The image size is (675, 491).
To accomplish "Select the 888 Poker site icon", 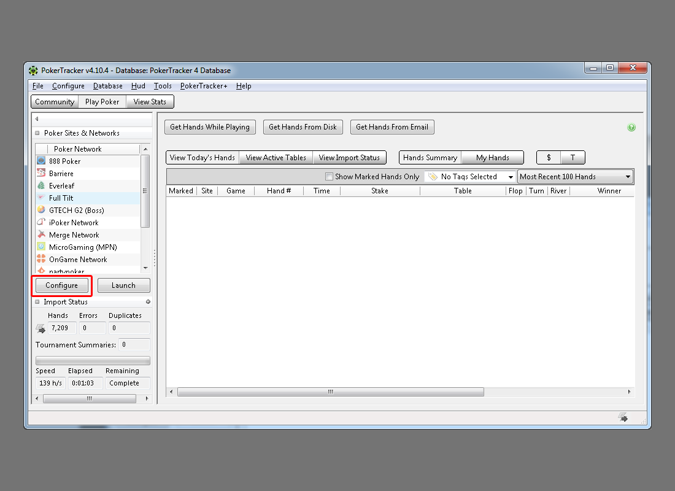I will tap(41, 161).
